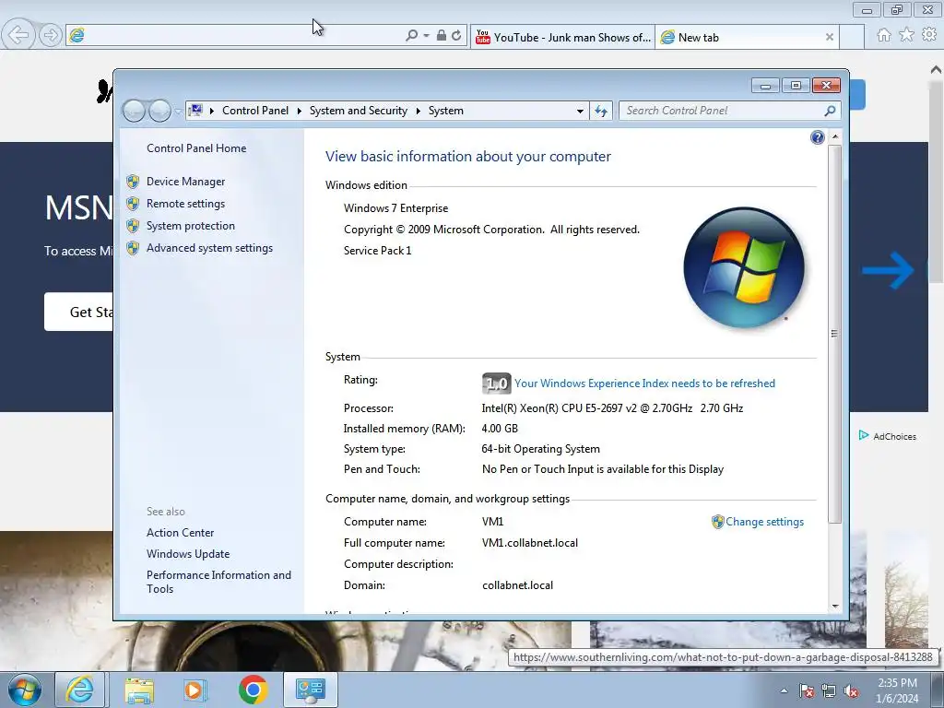Go to Control Panel Home

point(196,148)
